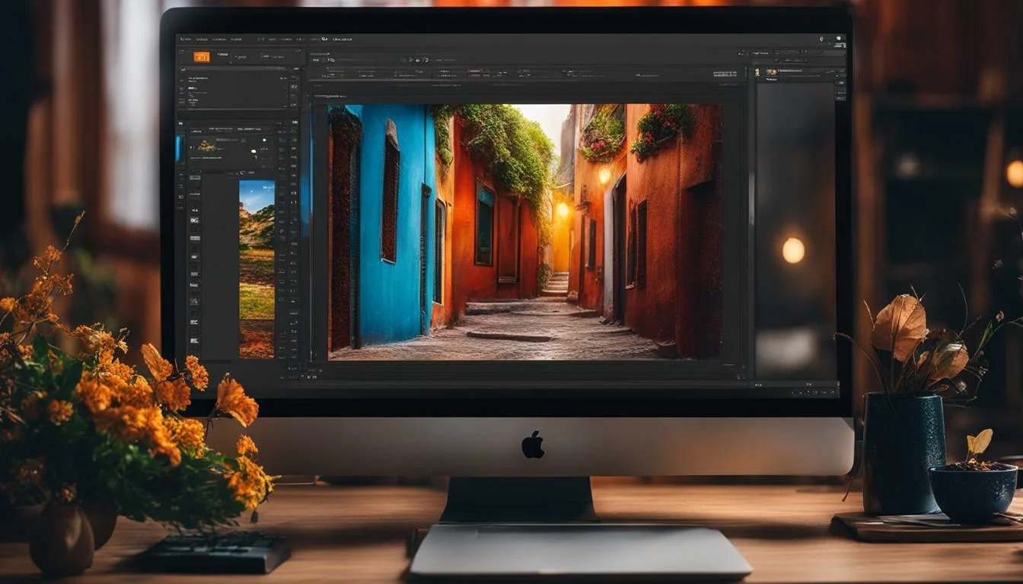Click the status bar controls at bottom-right

tap(813, 392)
